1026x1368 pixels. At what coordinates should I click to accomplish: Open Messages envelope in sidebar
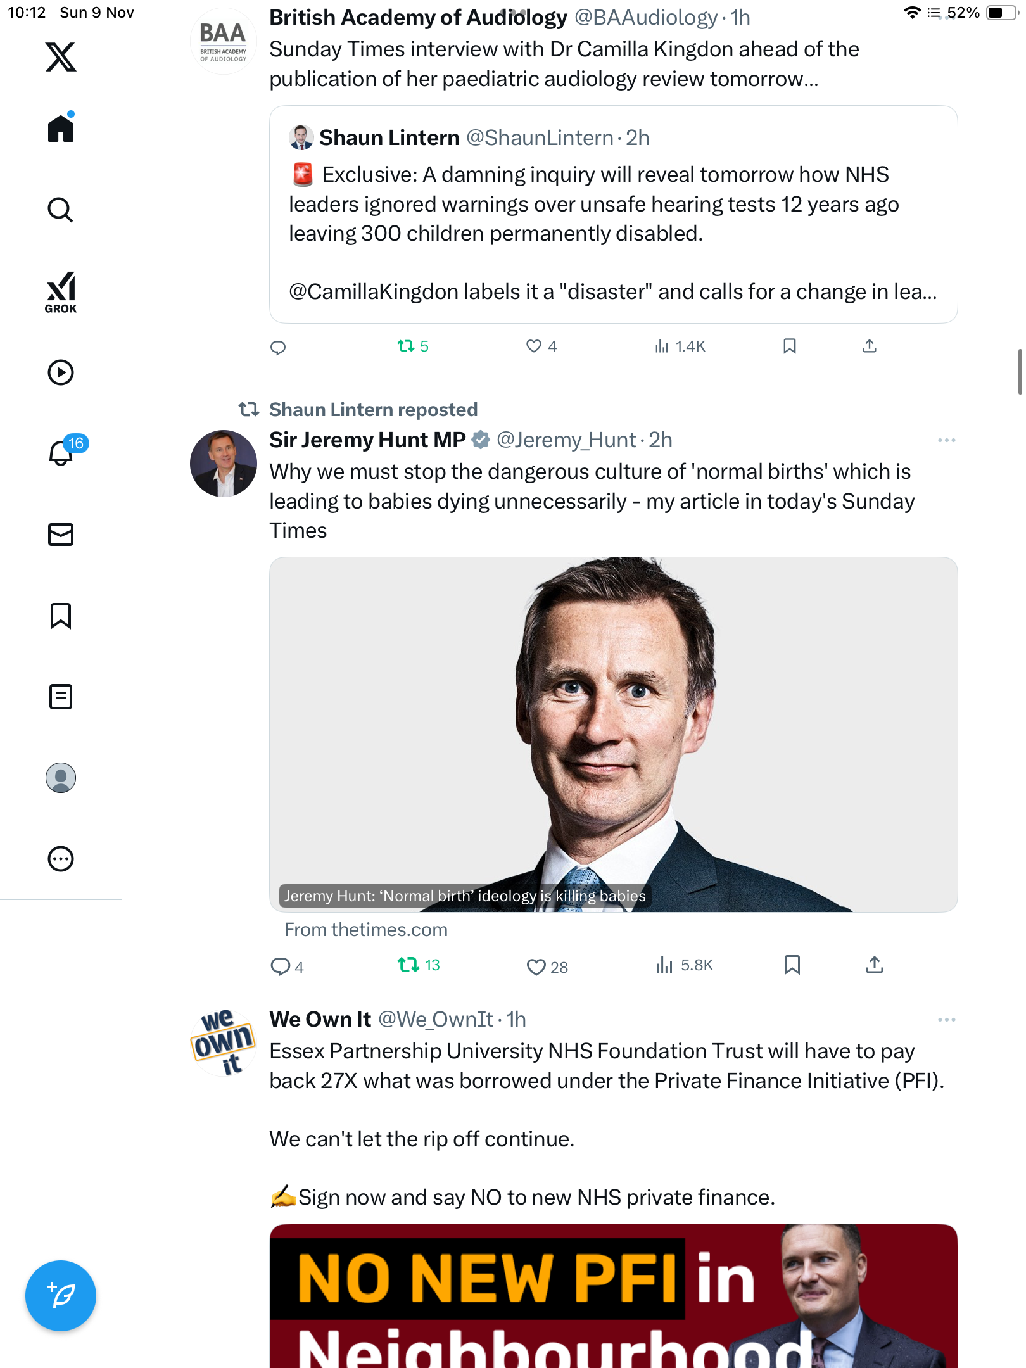[61, 535]
